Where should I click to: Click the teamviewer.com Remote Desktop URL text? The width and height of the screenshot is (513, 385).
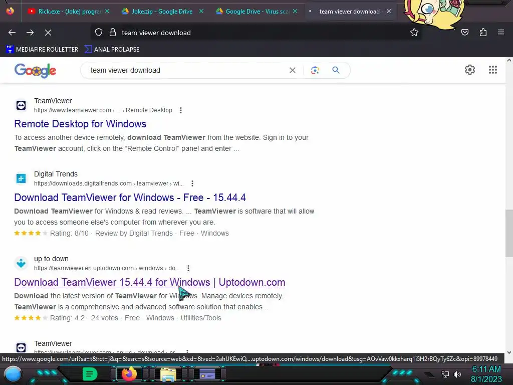pyautogui.click(x=103, y=110)
